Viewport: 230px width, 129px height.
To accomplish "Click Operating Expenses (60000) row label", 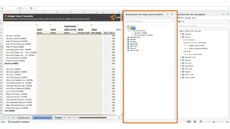I will (x=17, y=108).
